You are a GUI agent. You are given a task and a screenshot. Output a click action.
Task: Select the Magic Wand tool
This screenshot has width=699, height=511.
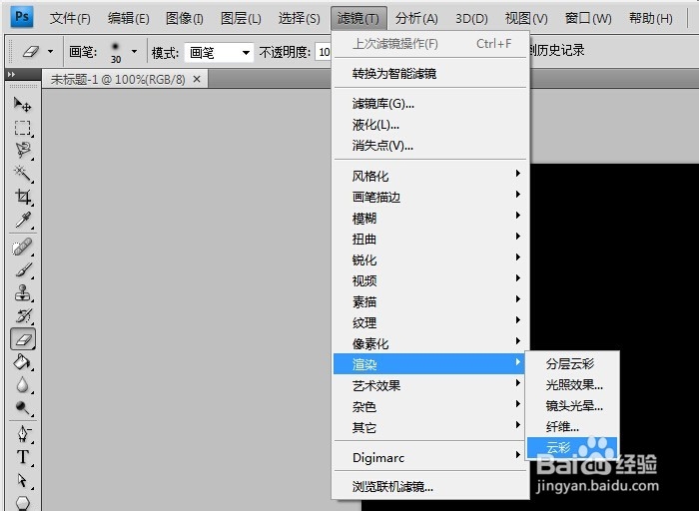click(x=22, y=173)
